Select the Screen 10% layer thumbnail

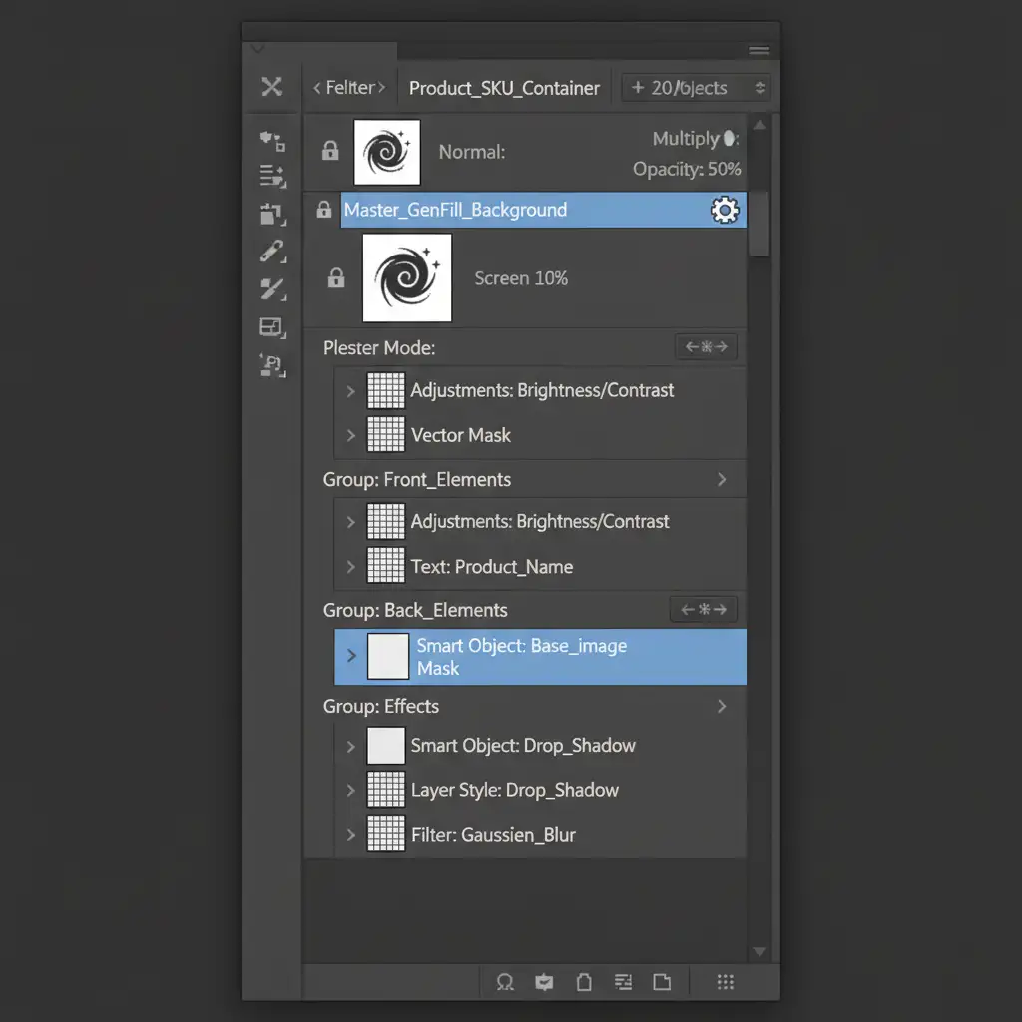click(407, 278)
